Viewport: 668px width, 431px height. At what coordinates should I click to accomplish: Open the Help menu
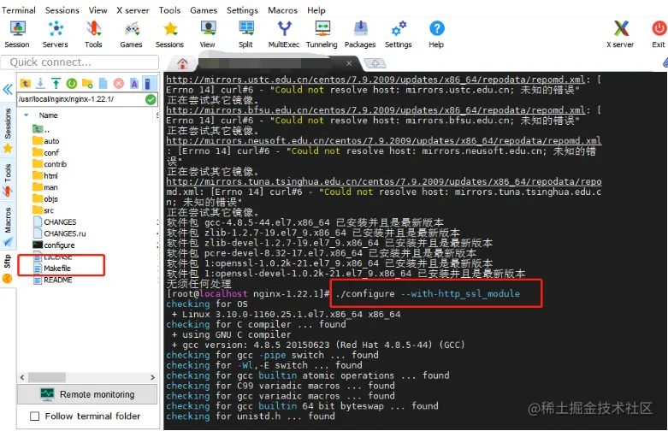click(x=316, y=10)
